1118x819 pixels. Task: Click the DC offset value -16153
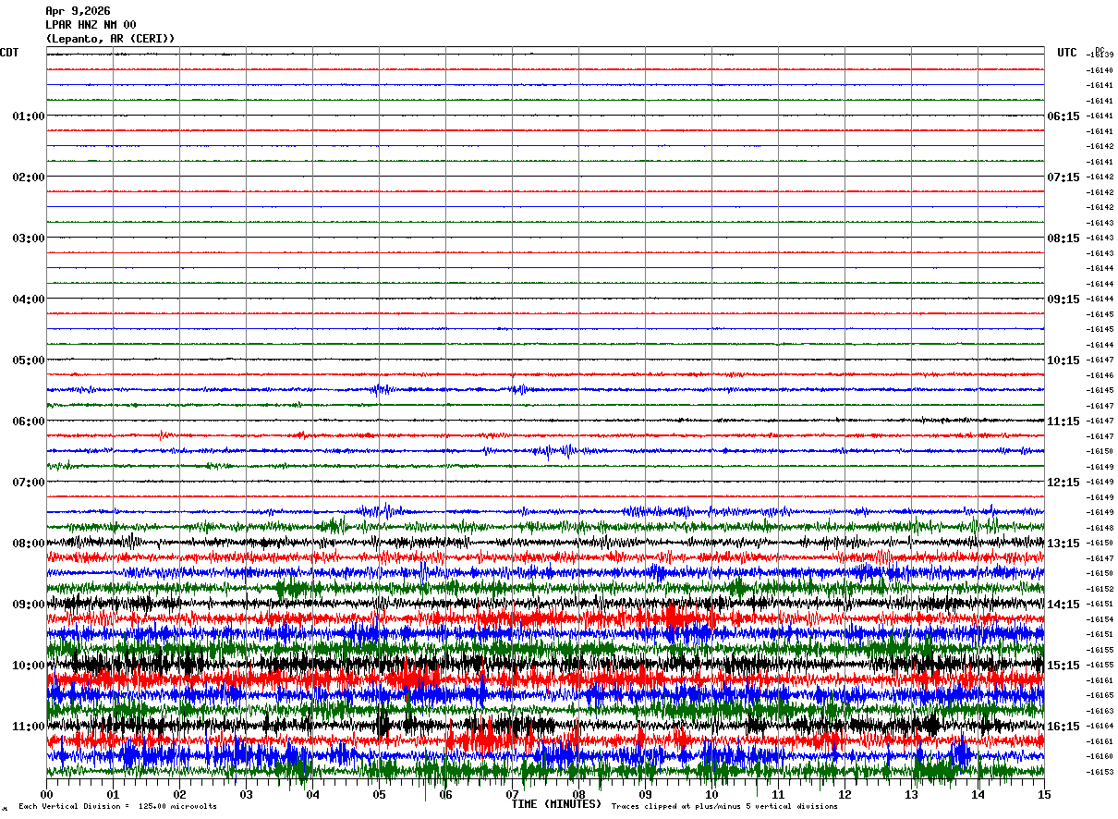coord(1100,772)
